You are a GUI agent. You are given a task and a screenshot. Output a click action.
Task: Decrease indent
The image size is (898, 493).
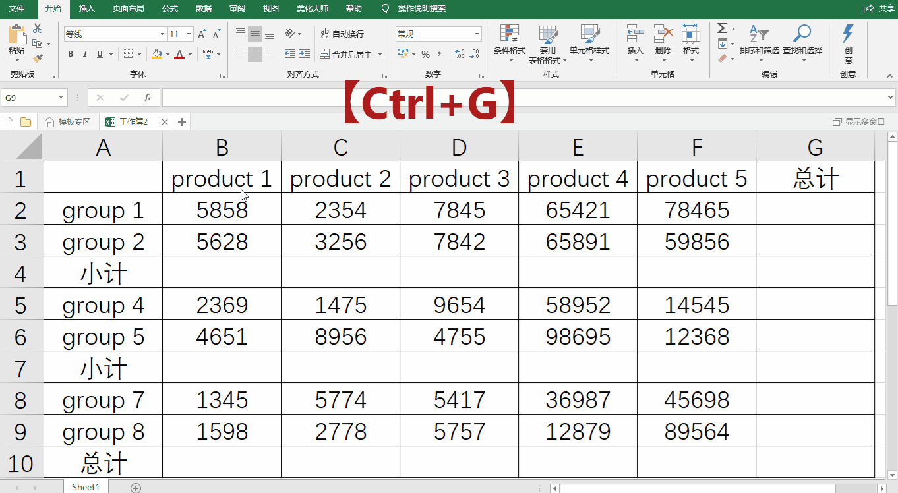(289, 54)
